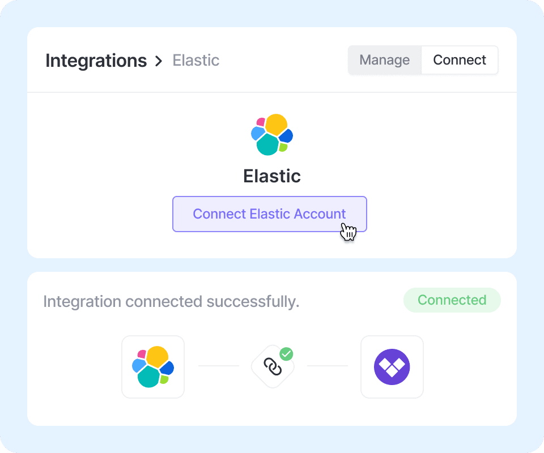Click the large Elastic logo above the heading
Viewport: 544px width, 453px height.
(272, 135)
